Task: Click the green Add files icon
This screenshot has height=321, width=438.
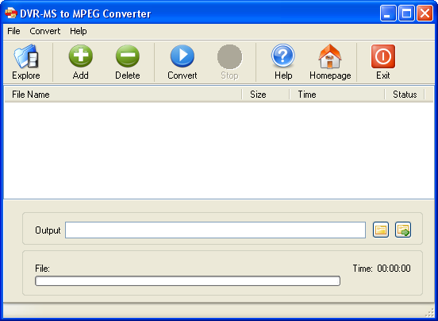Action: coord(81,56)
